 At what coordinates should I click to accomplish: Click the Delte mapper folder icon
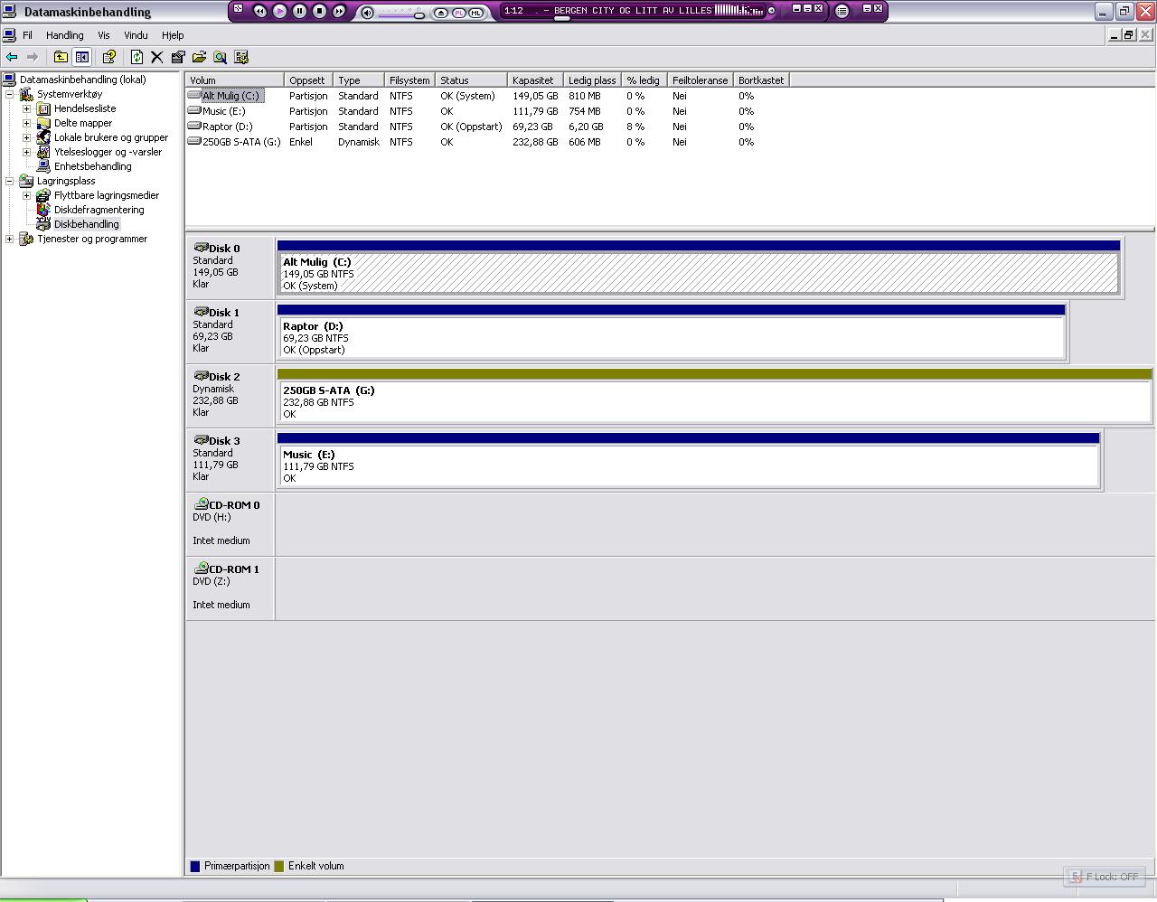43,123
